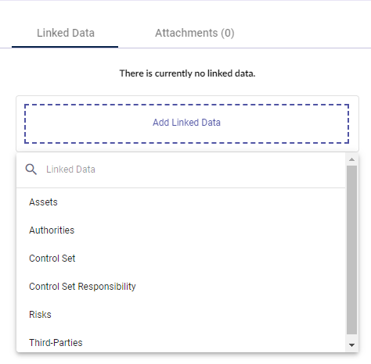Select the Linked Data tab

point(66,33)
